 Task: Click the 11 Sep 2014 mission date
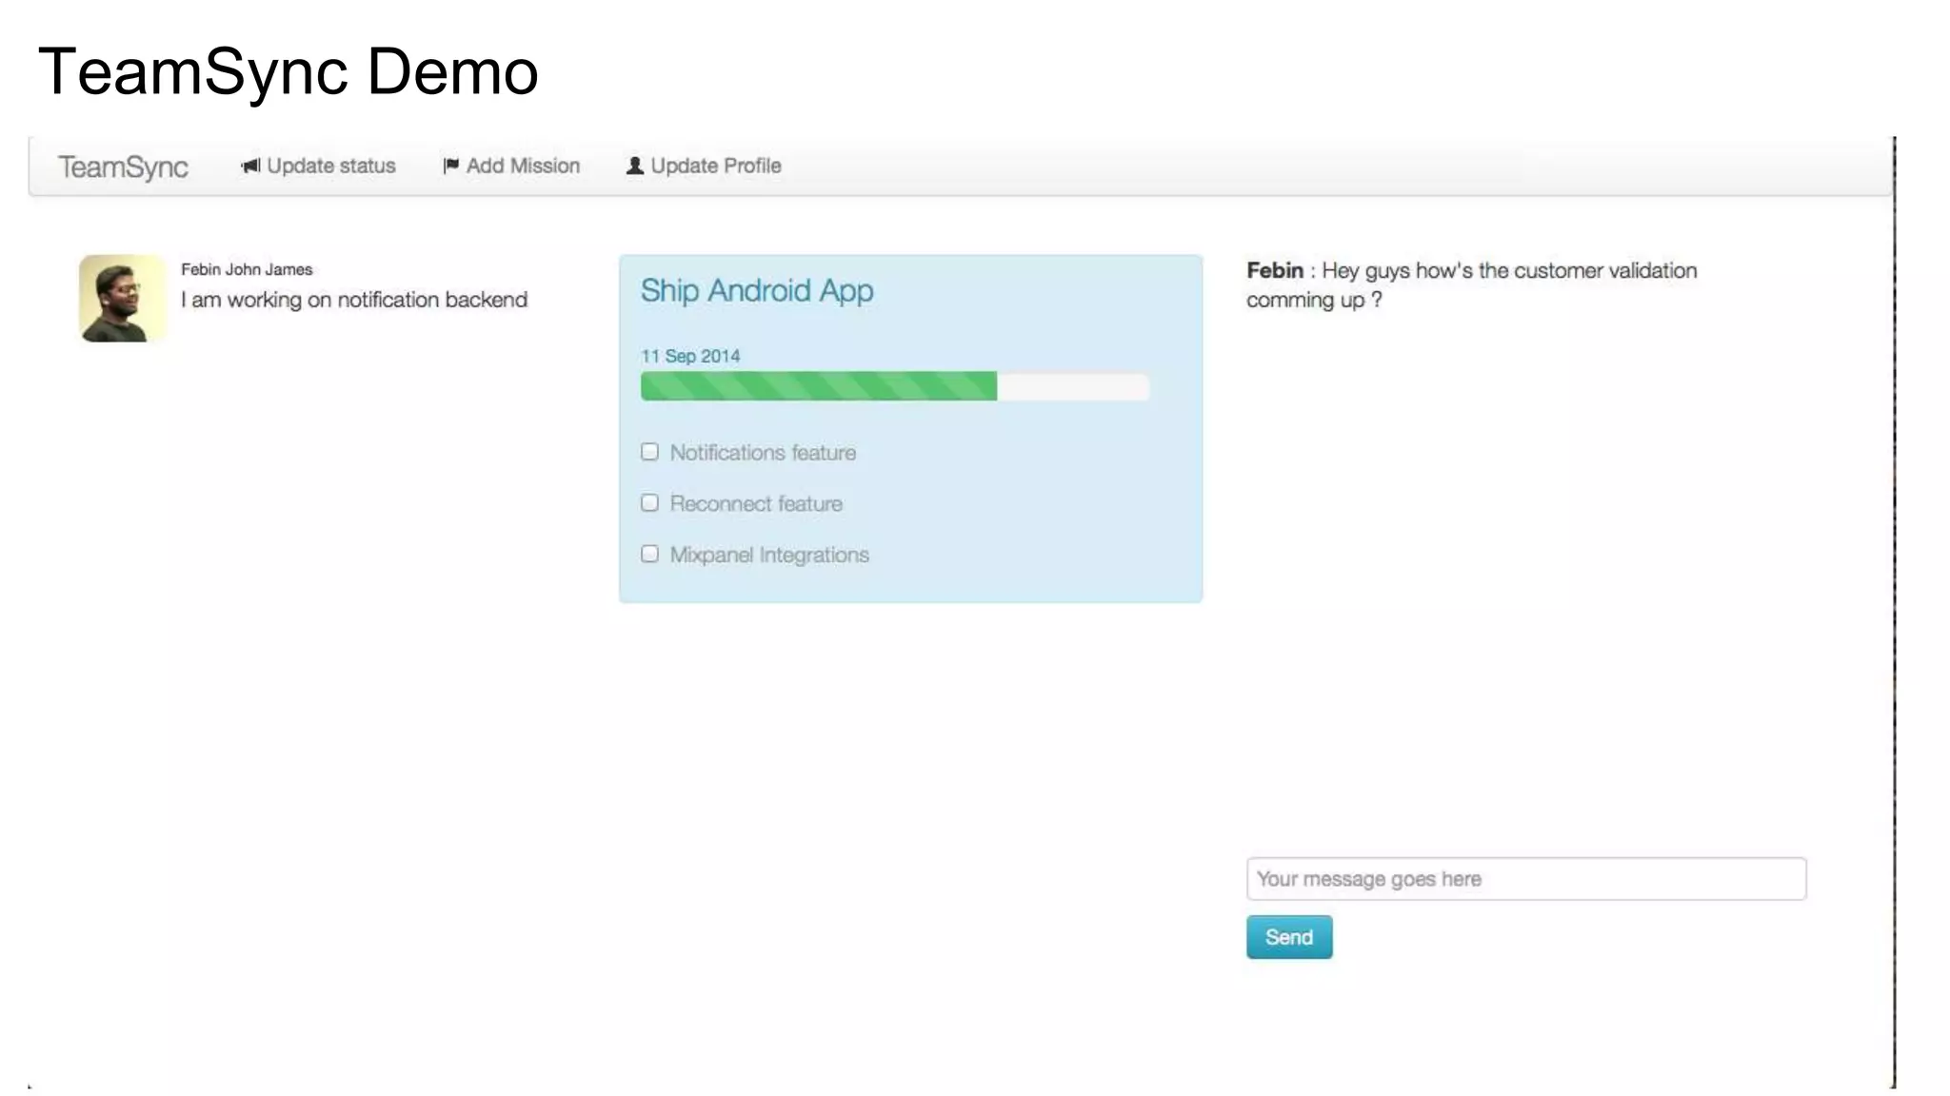[x=690, y=357]
